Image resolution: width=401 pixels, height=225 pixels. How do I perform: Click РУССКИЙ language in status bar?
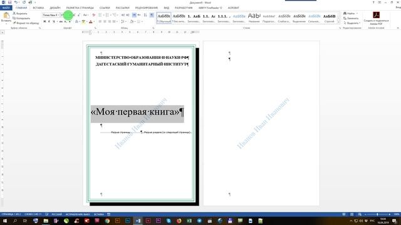[x=57, y=214]
